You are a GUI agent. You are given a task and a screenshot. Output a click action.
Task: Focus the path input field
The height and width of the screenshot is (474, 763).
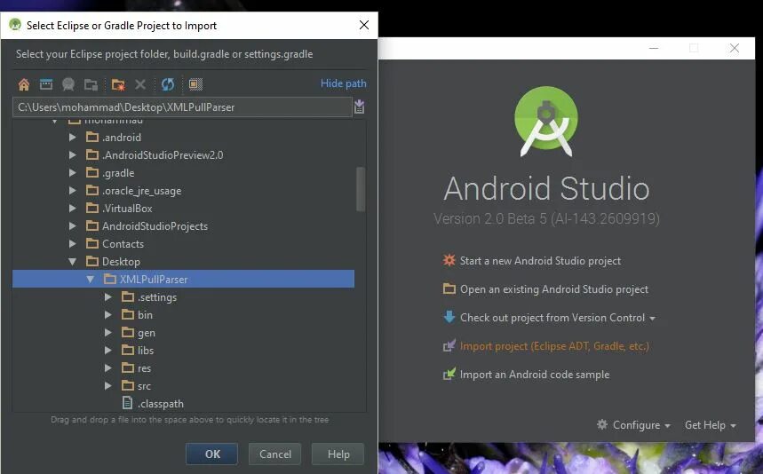pos(182,107)
